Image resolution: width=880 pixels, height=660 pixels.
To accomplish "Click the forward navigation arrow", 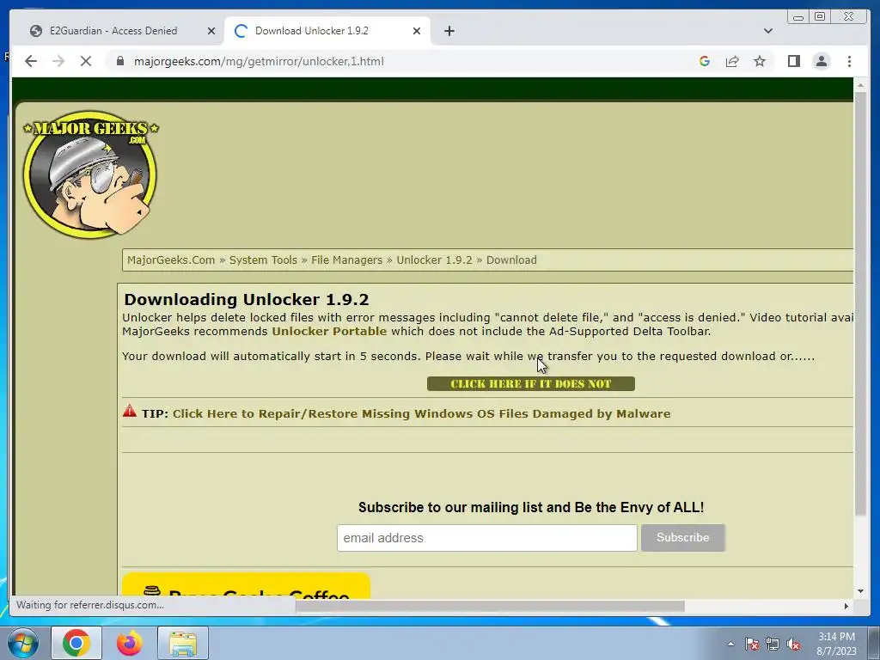I will 58,61.
